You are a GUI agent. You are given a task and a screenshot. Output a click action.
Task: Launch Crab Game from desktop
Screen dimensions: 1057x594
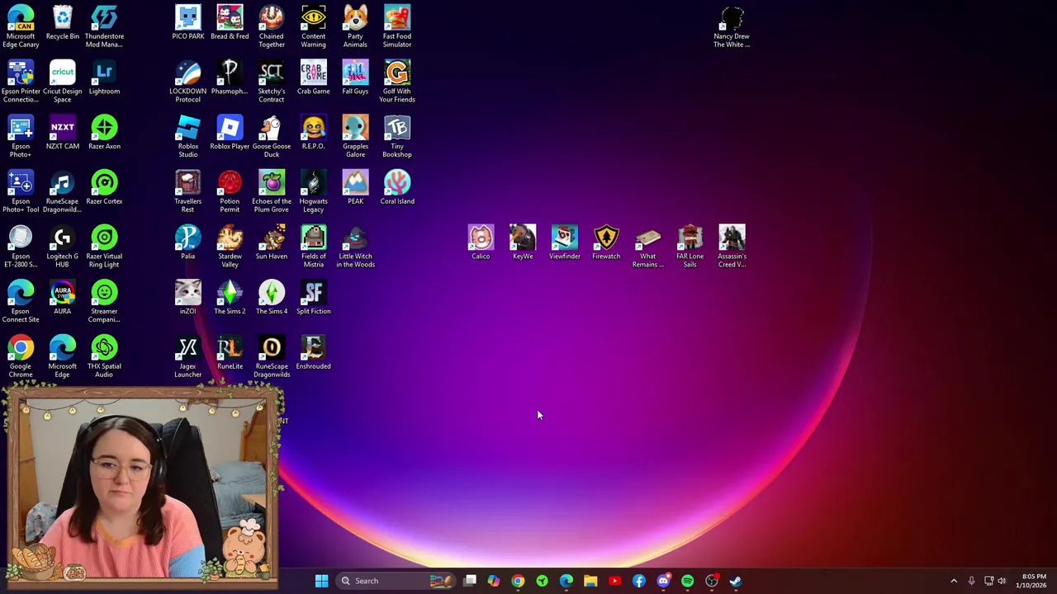pos(314,78)
